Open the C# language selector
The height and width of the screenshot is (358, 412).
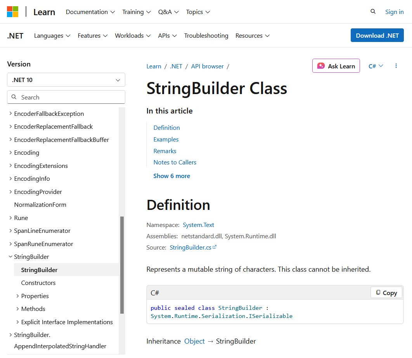point(375,66)
